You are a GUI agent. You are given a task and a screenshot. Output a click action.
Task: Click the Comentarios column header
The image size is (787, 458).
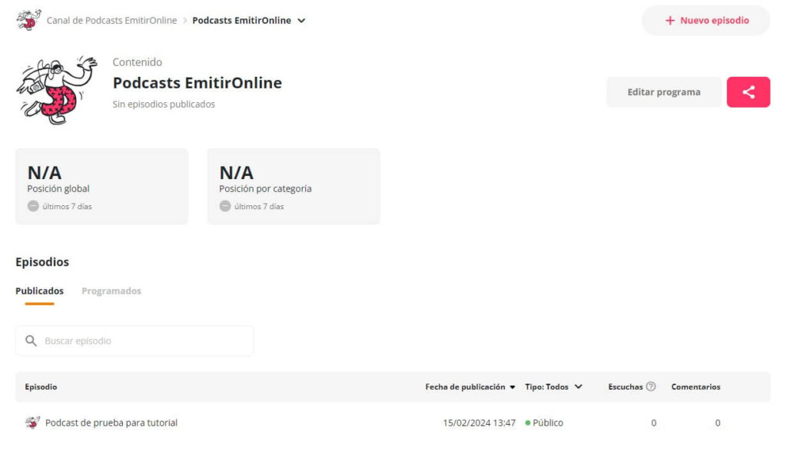(696, 387)
